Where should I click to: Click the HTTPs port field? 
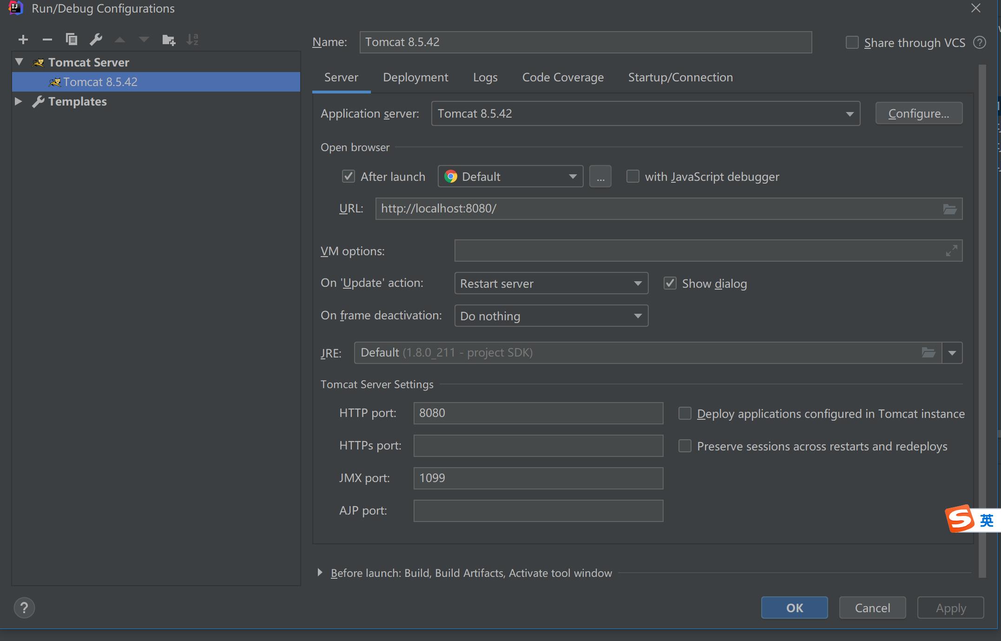tap(538, 446)
